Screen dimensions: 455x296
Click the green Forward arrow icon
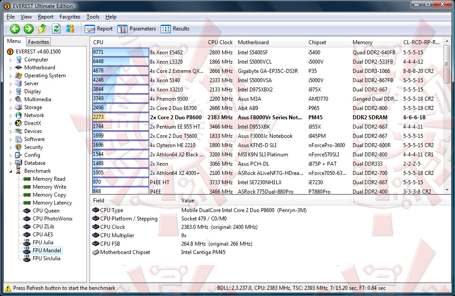point(28,29)
